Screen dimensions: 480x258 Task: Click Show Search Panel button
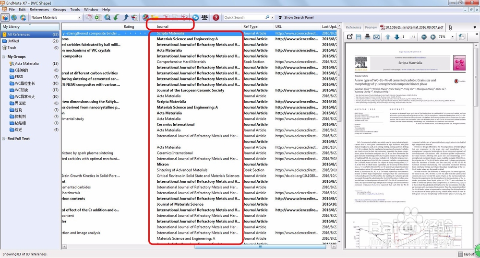296,17
